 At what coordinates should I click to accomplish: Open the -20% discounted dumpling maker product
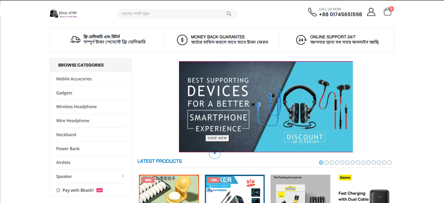(169, 189)
